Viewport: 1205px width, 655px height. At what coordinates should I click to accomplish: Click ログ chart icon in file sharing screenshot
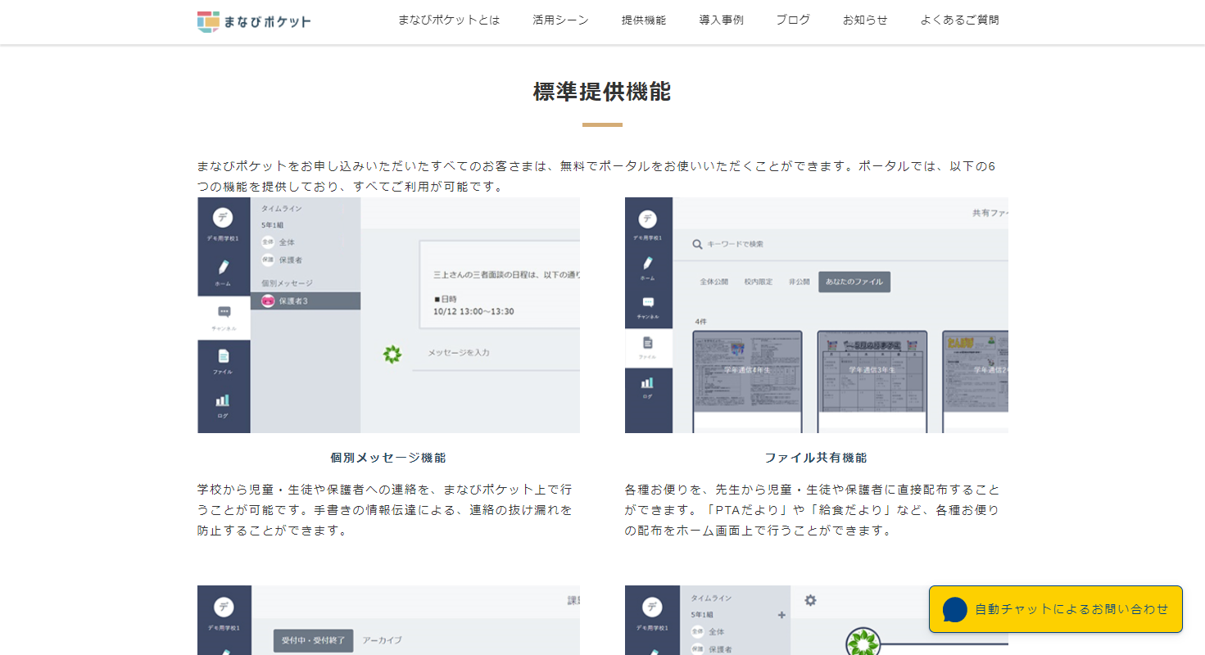[648, 382]
